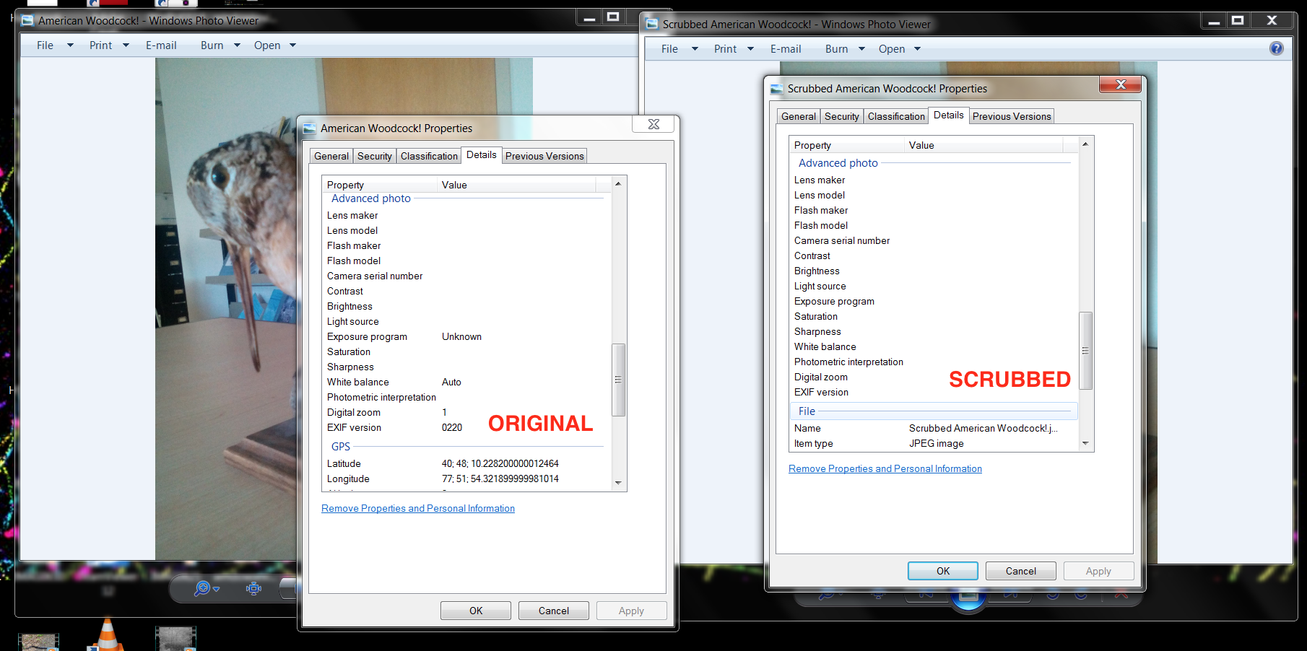Close the Scrubbed American Woodcock! Properties dialog
This screenshot has width=1307, height=651.
click(1121, 84)
